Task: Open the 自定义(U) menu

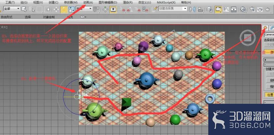Action: click(145, 2)
